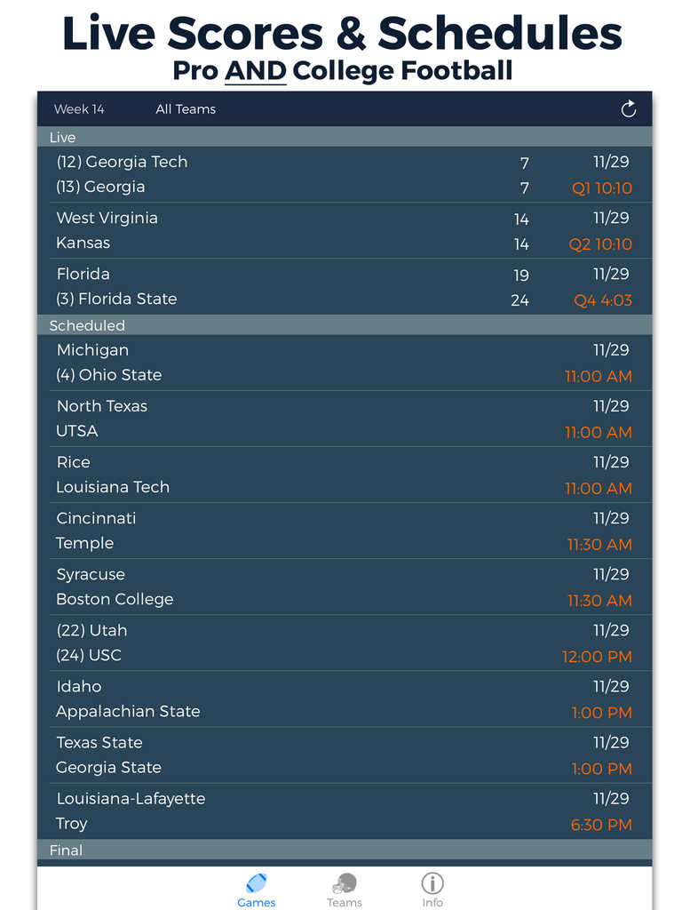View the Michigan vs Ohio State matchup
This screenshot has width=682, height=910.
point(345,363)
